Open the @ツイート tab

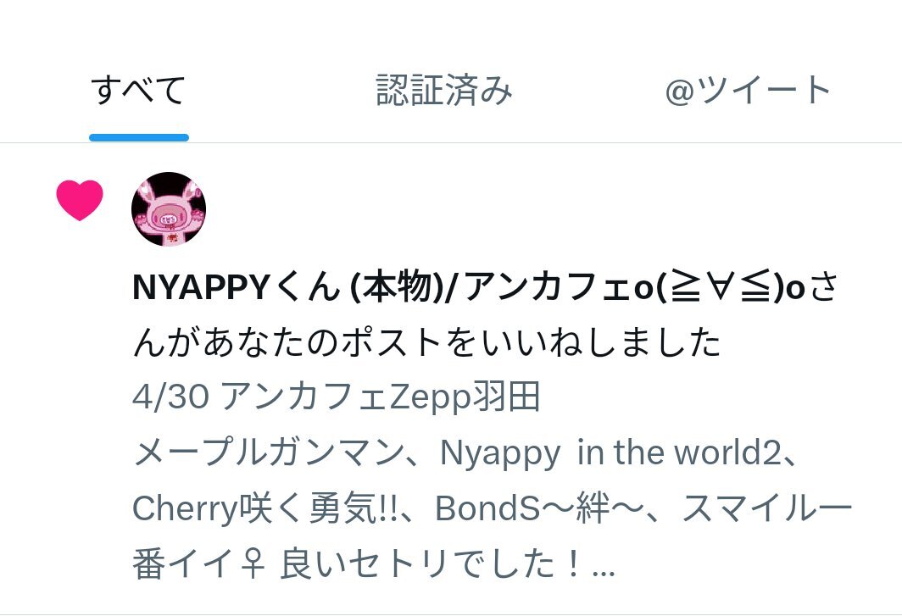pos(747,91)
